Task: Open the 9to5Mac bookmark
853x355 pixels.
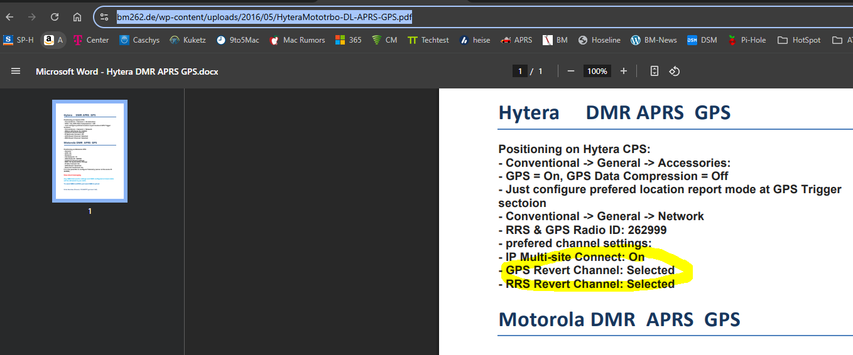Action: (237, 40)
